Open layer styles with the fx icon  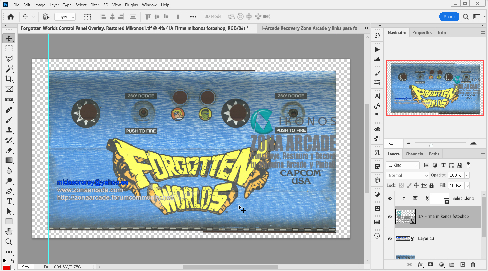[x=420, y=264]
